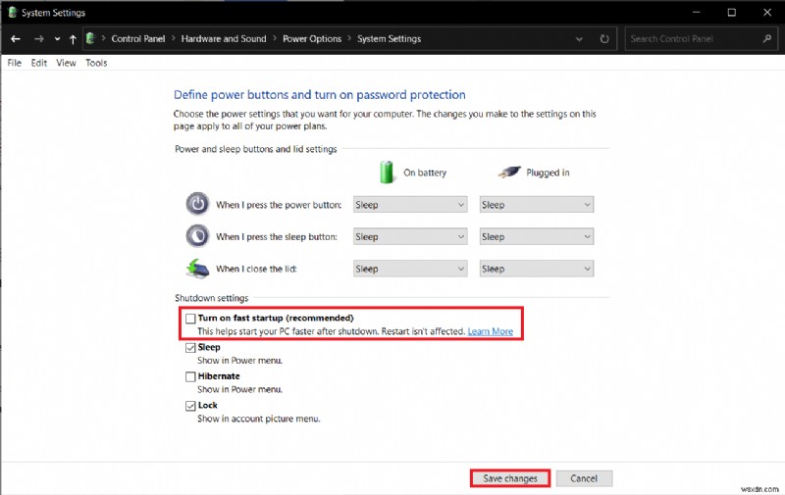Click the green On battery icon

click(x=387, y=172)
